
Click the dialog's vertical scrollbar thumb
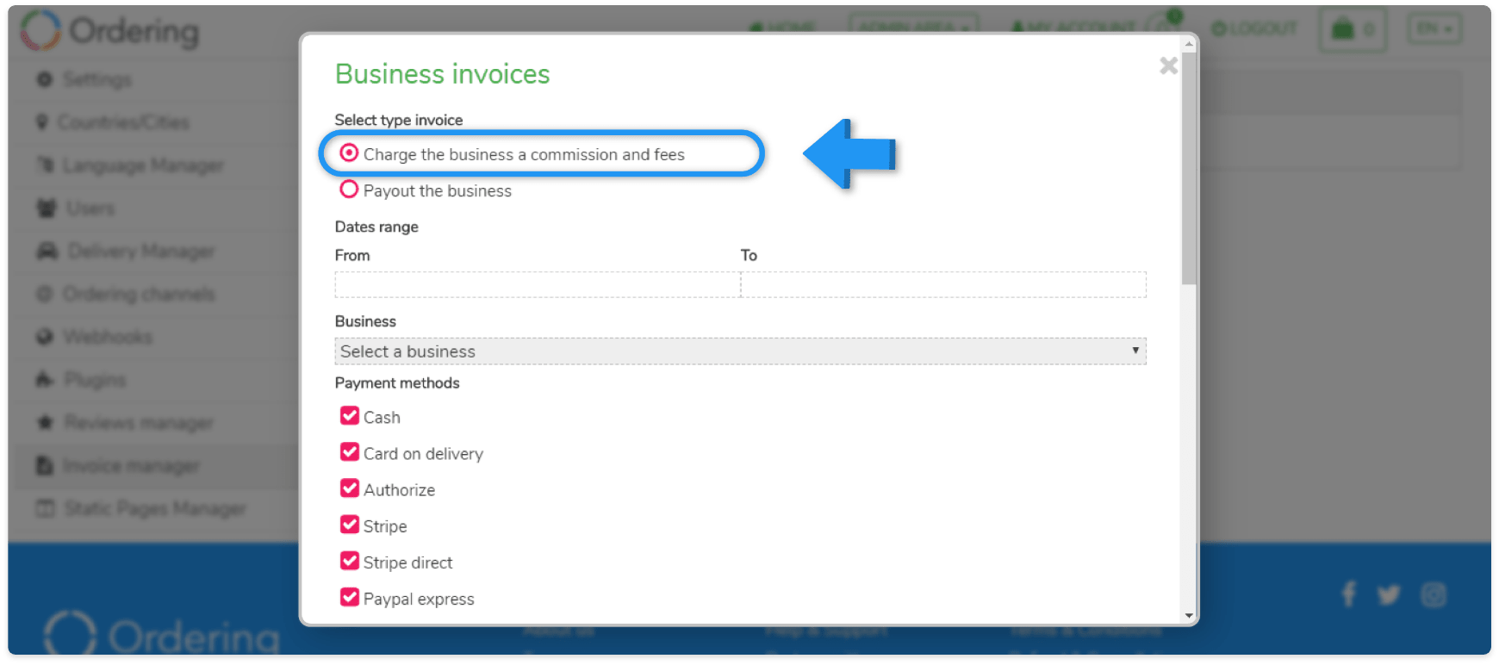pyautogui.click(x=1189, y=168)
